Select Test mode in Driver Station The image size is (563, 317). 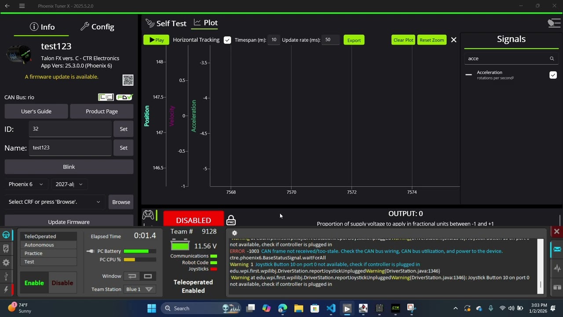pos(48,262)
